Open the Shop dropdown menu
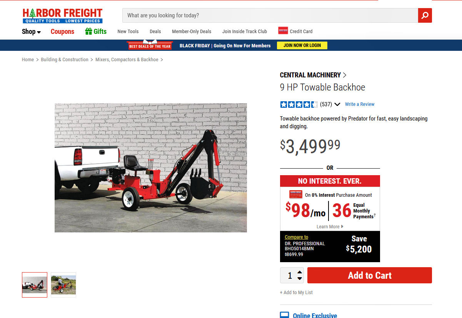The height and width of the screenshot is (318, 462). [x=31, y=32]
